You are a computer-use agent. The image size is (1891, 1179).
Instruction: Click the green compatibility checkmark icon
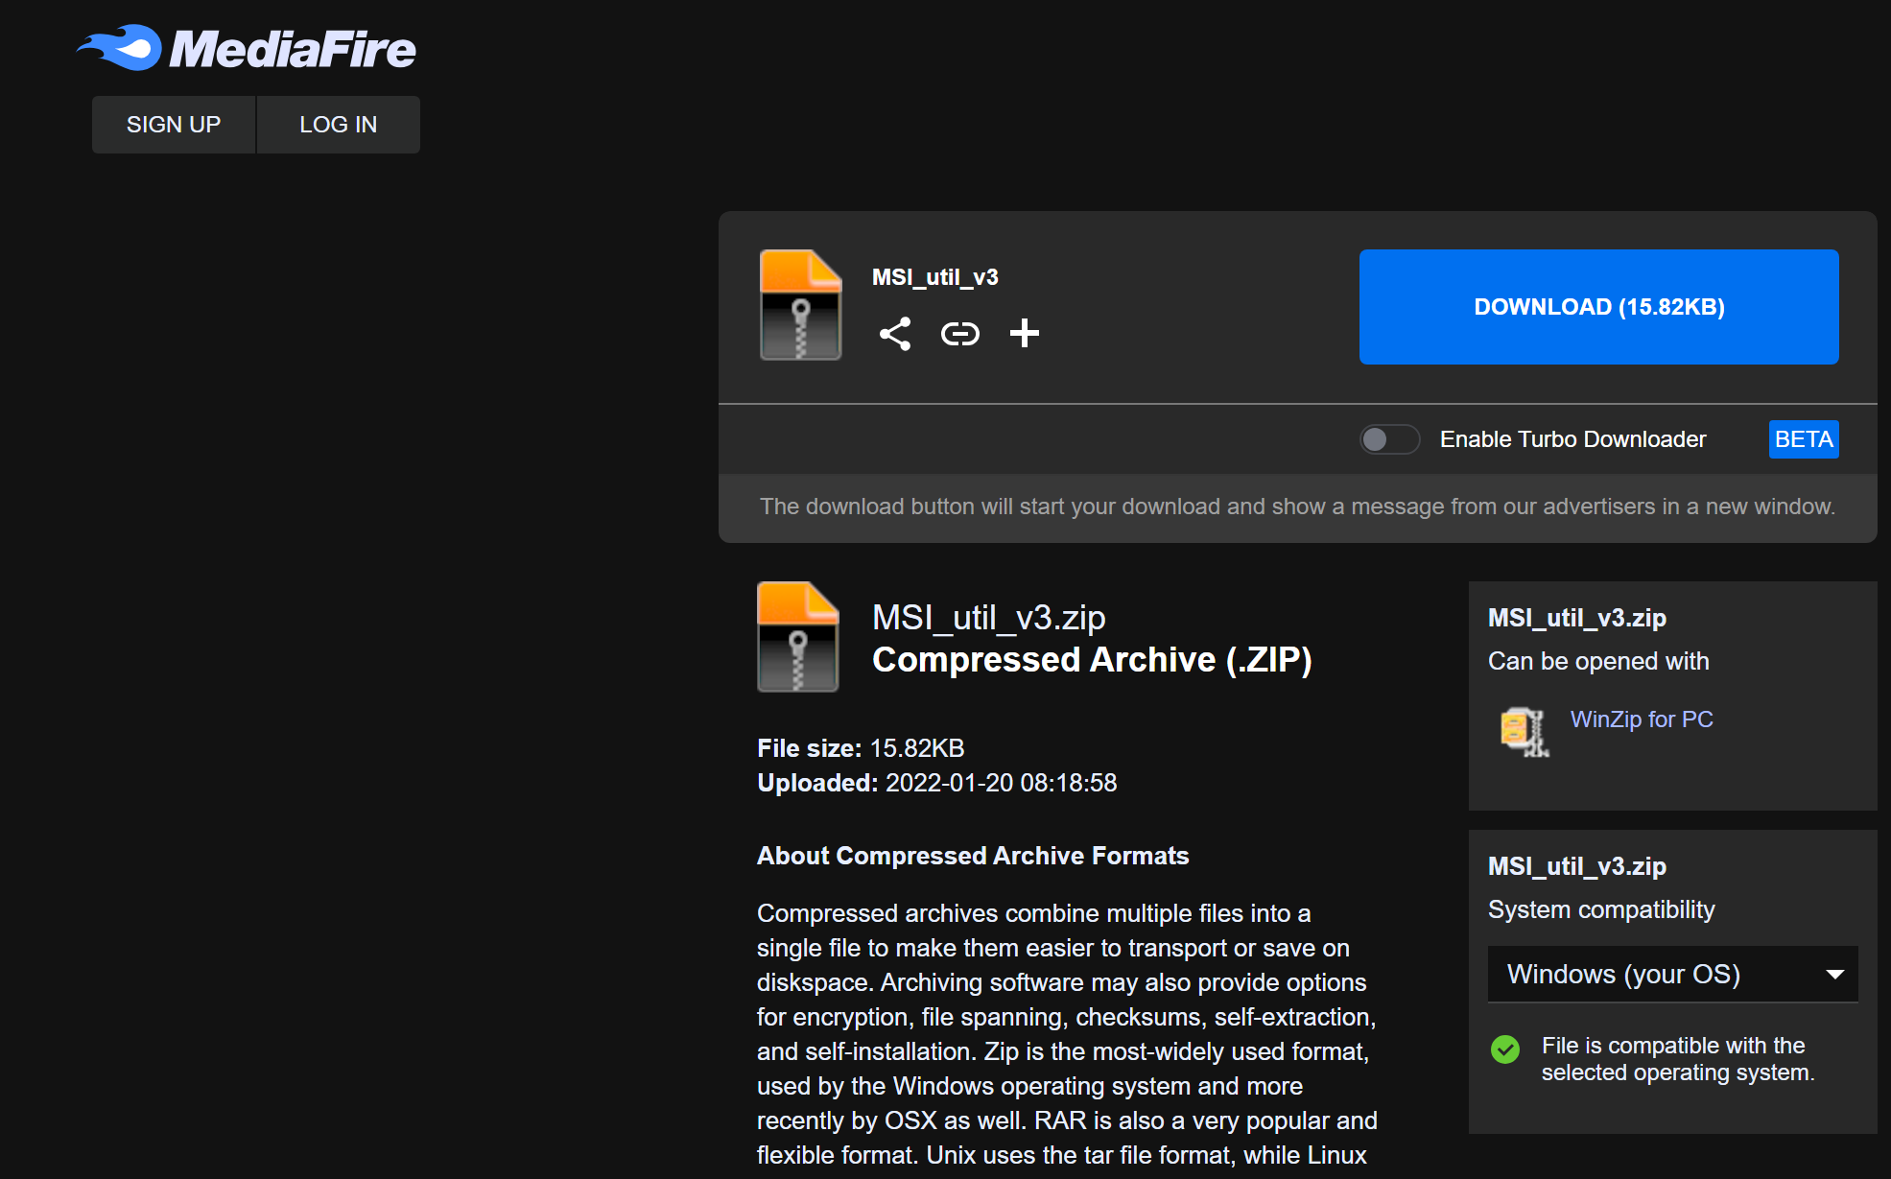[1504, 1049]
